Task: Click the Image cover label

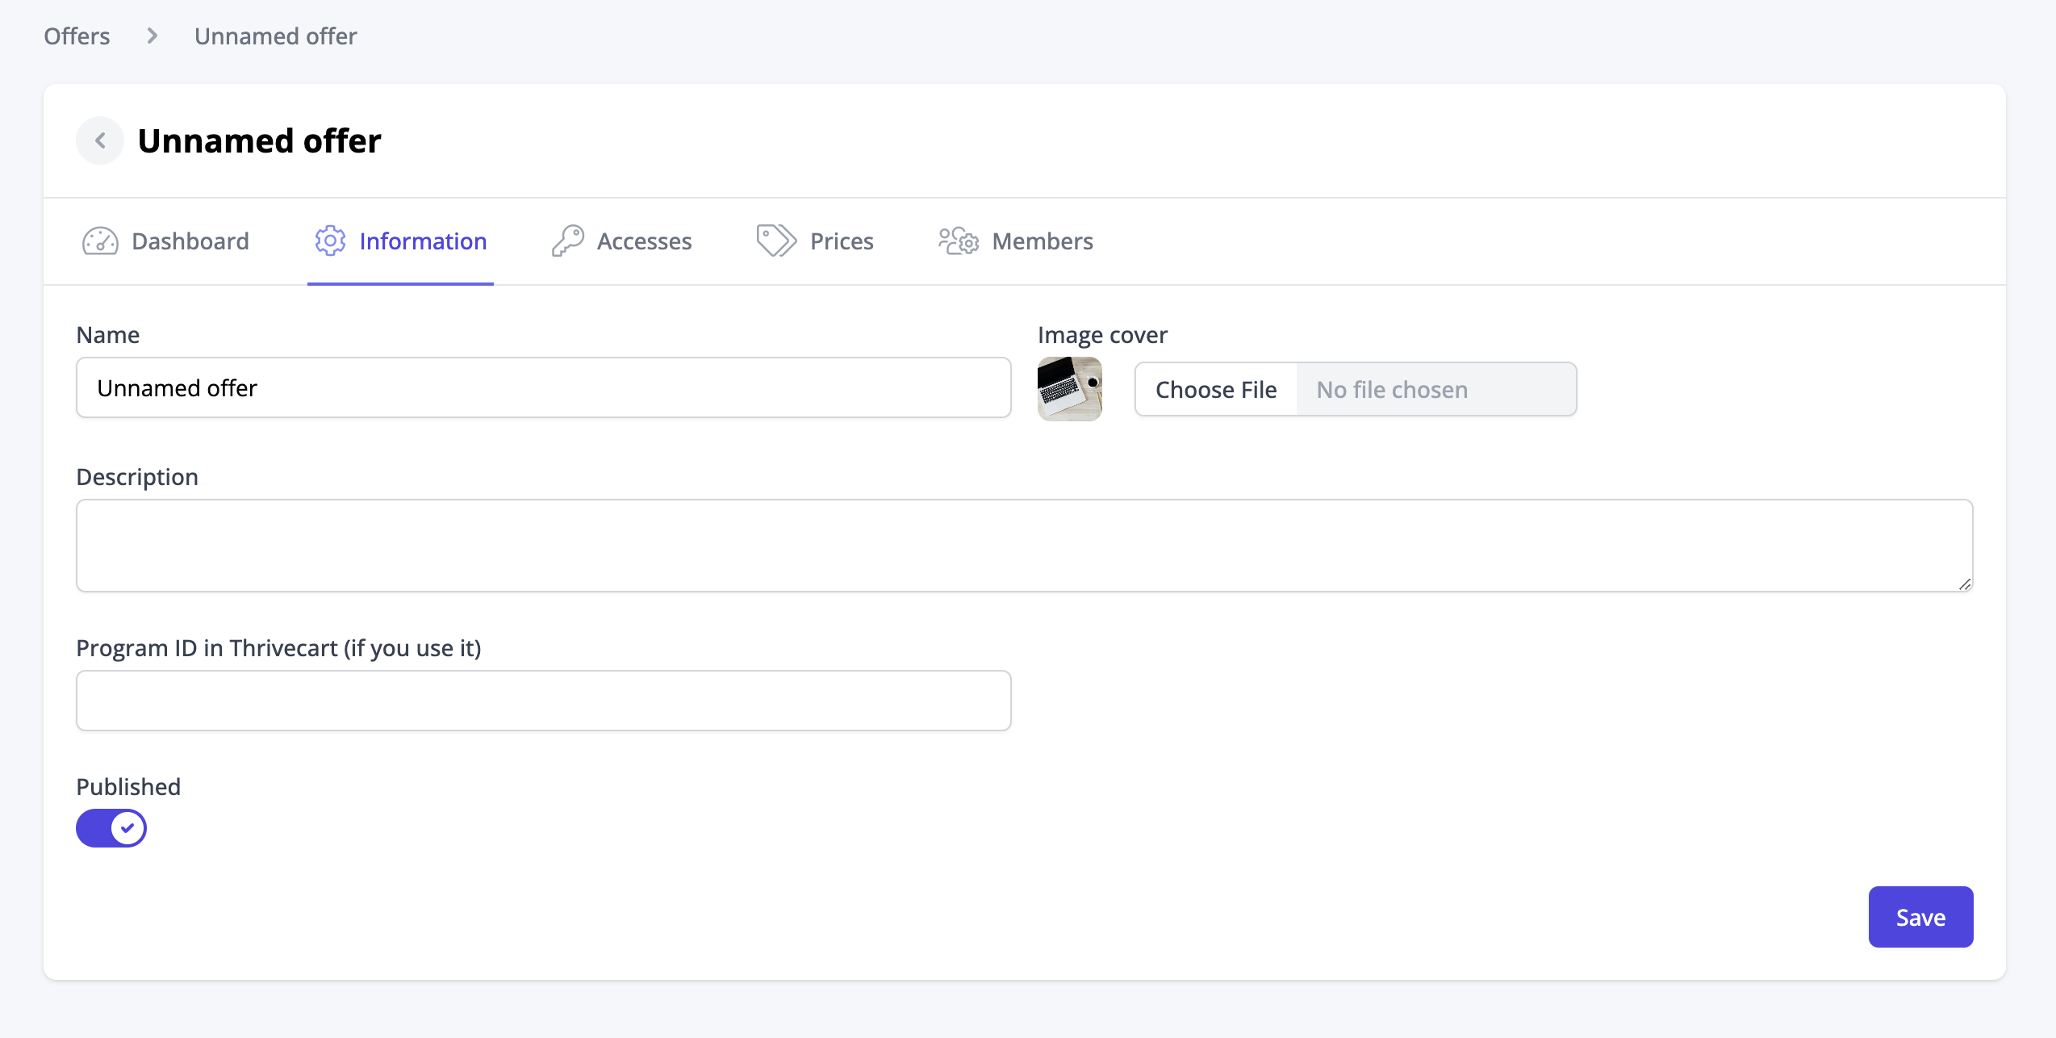Action: click(x=1102, y=335)
